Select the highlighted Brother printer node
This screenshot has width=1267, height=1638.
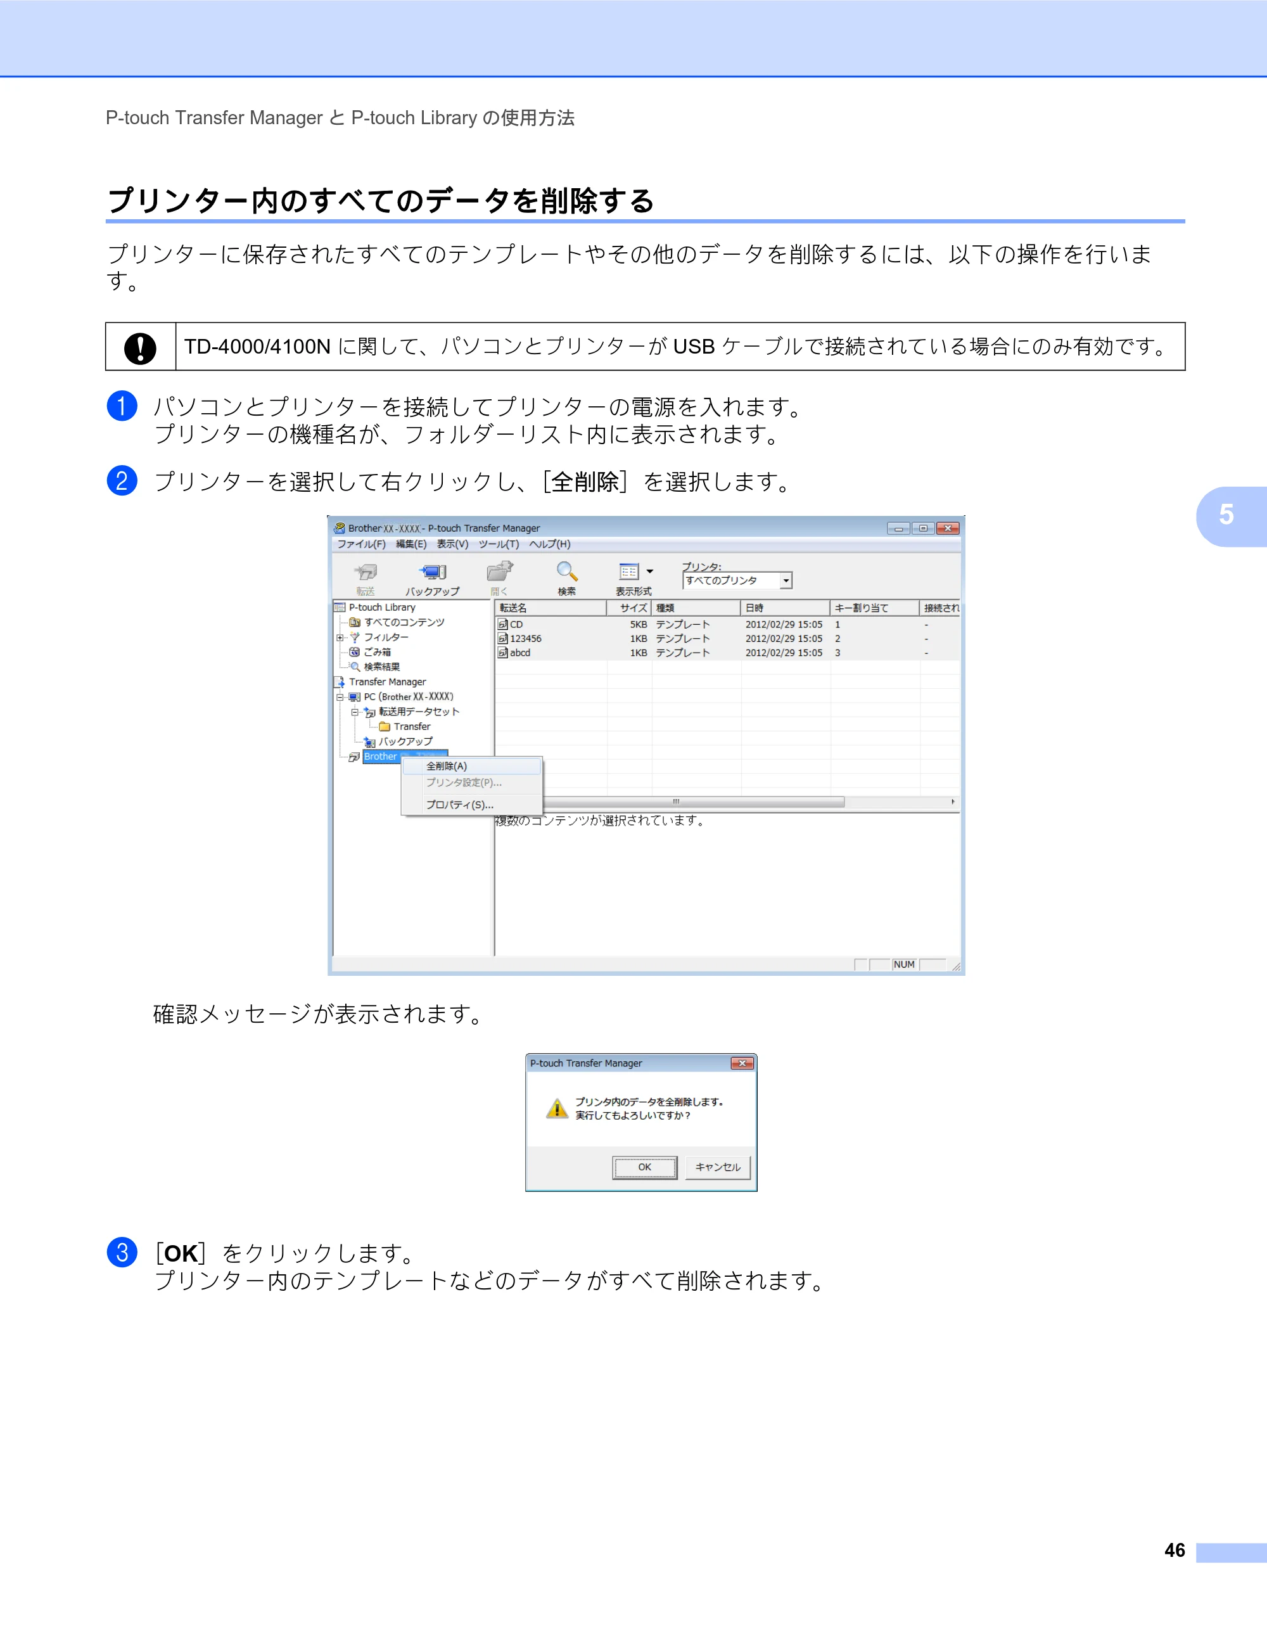click(x=405, y=756)
